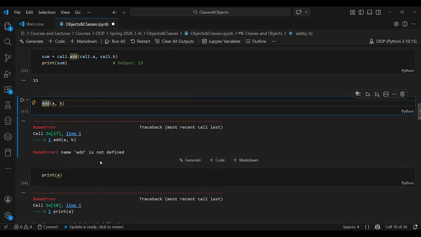Click the Run All button
Image resolution: width=421 pixels, height=237 pixels.
click(x=115, y=41)
